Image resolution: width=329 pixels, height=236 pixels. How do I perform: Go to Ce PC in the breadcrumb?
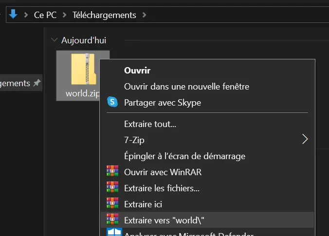pyautogui.click(x=45, y=15)
